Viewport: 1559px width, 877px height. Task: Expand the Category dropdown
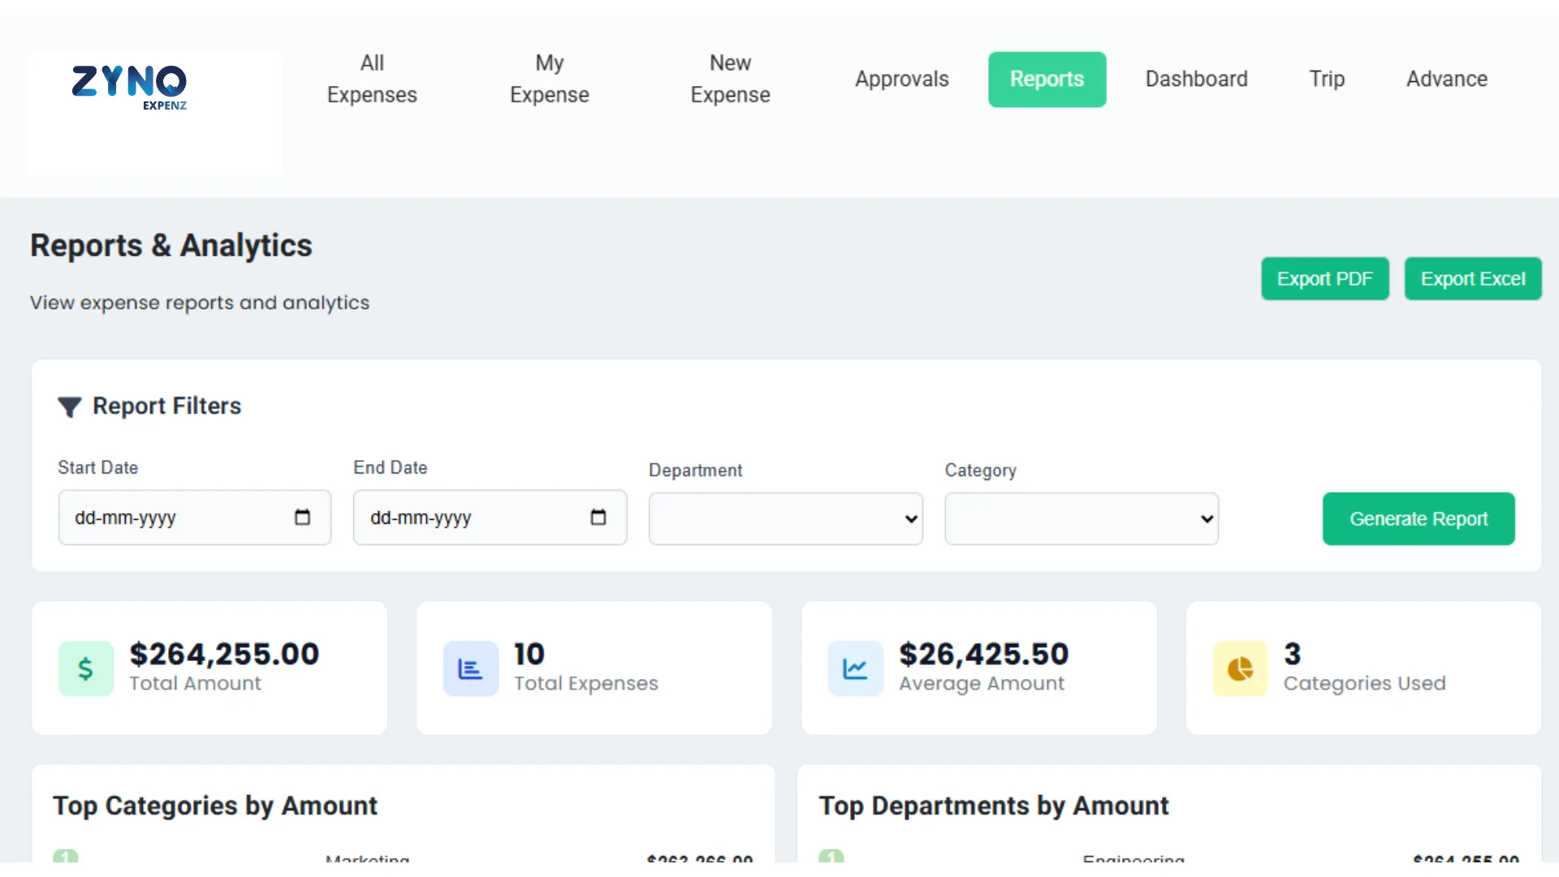tap(1081, 519)
